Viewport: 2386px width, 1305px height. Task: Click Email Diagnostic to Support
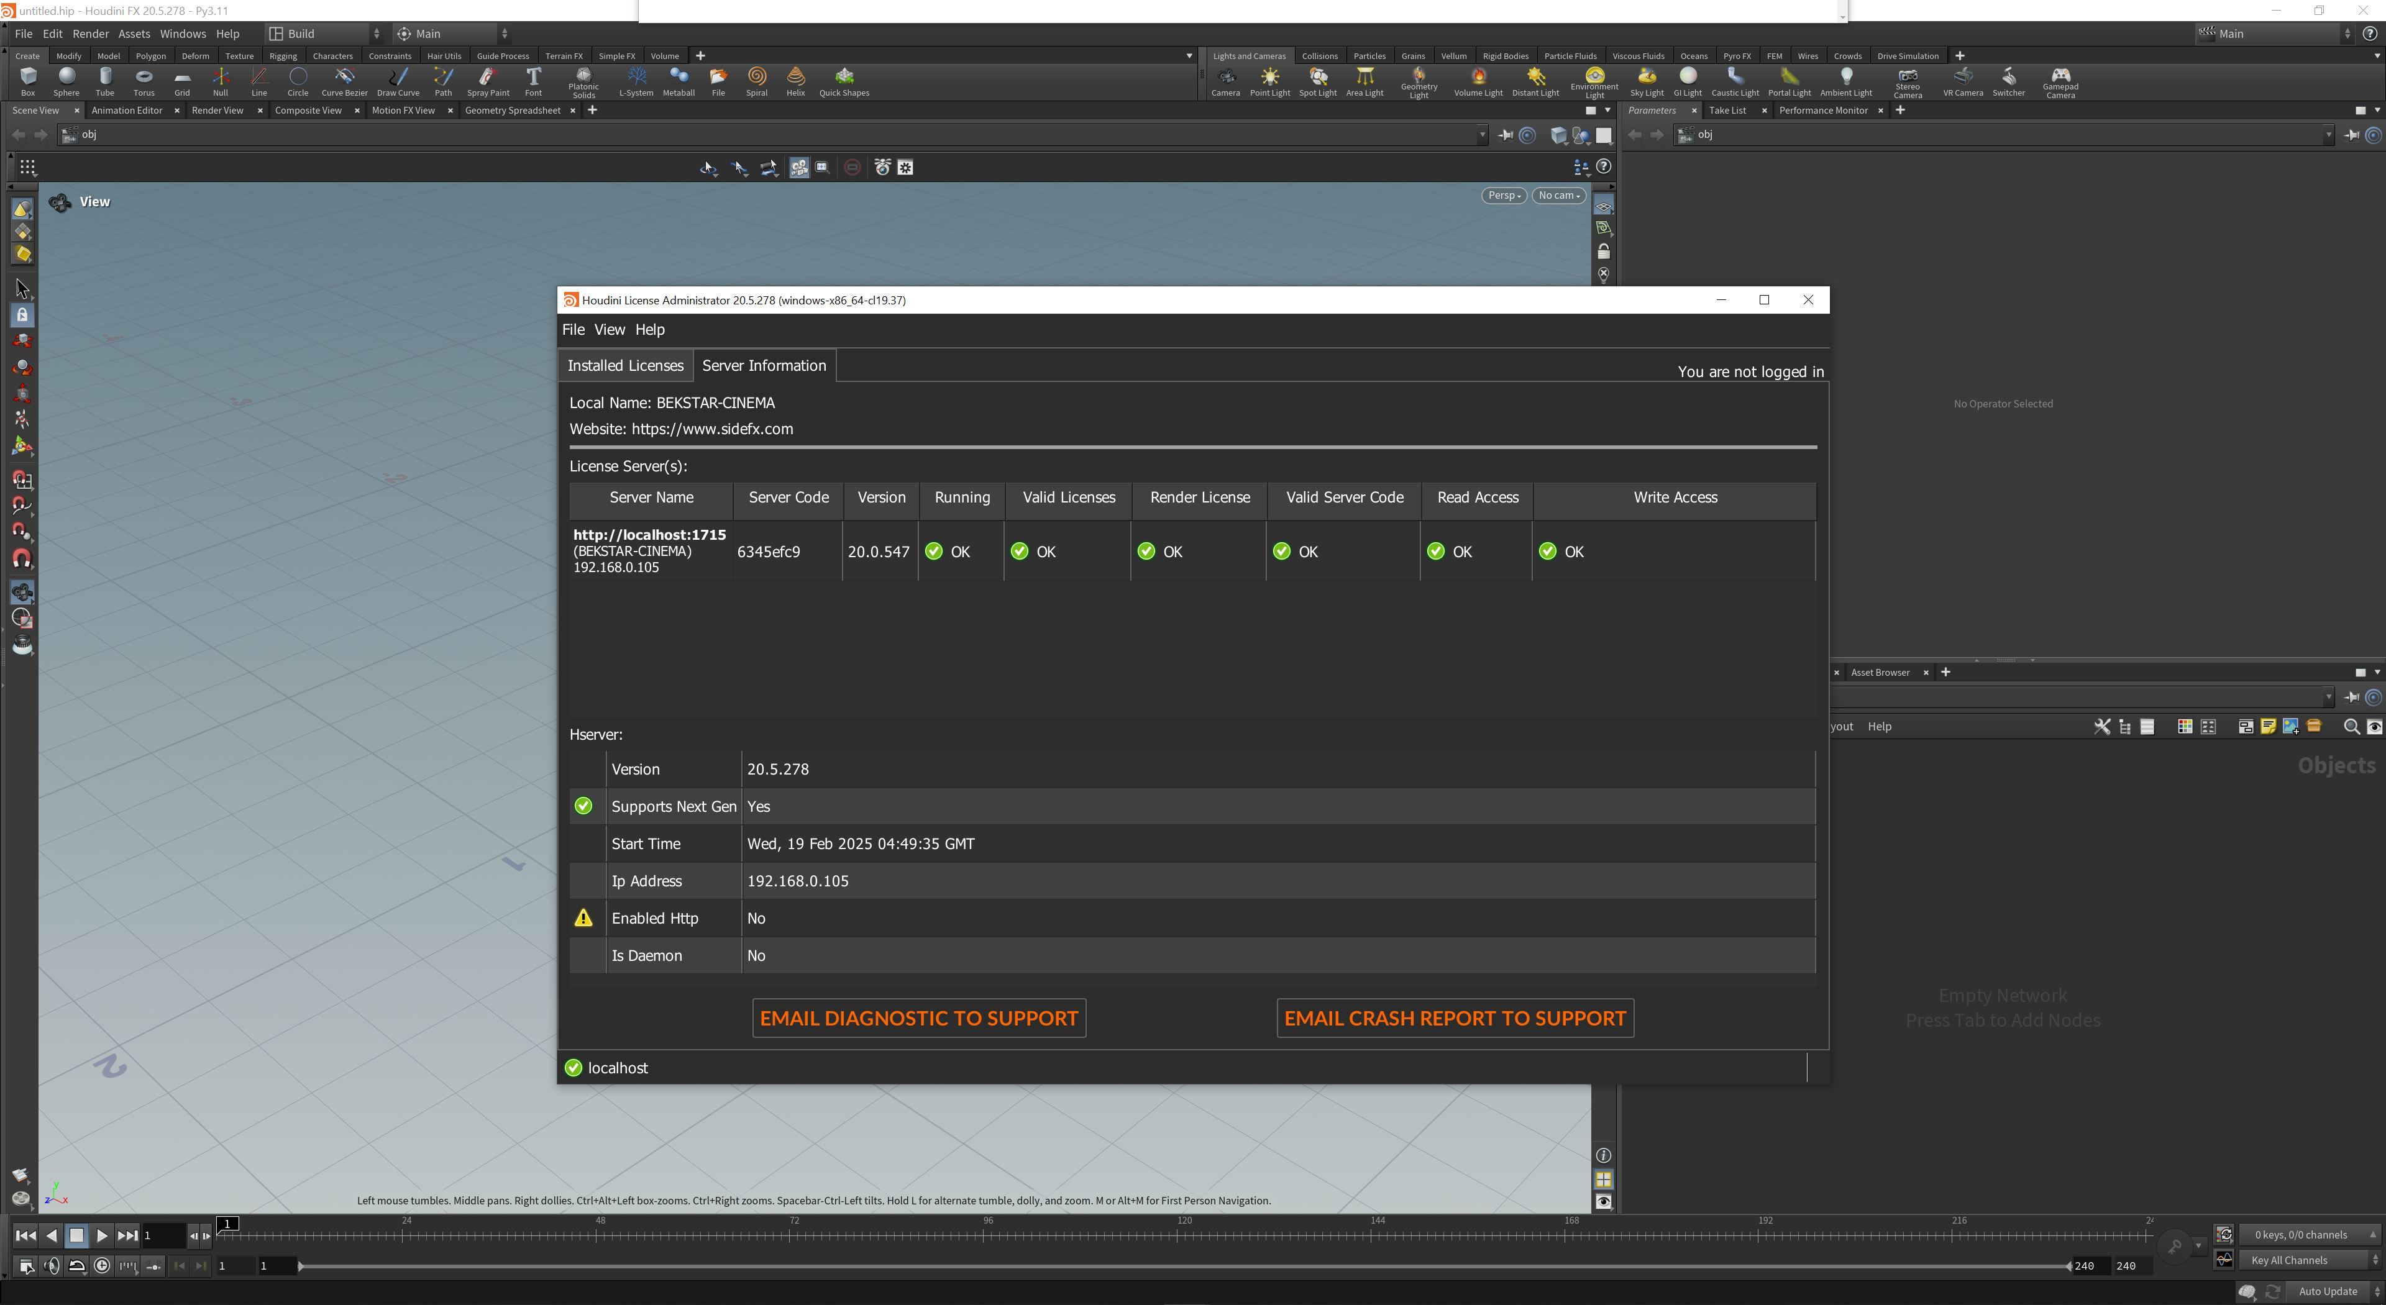tap(919, 1018)
